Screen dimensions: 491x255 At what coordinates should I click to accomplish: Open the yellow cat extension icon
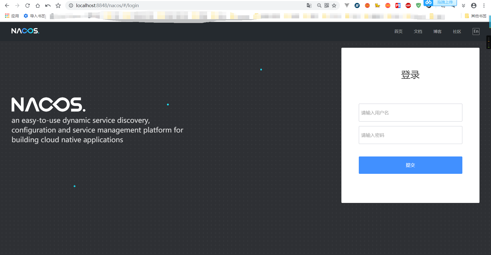[377, 5]
